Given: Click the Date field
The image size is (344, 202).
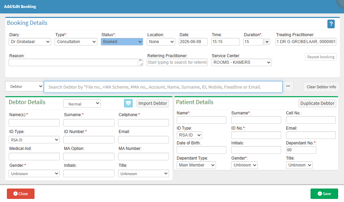Looking at the screenshot, I should [193, 42].
